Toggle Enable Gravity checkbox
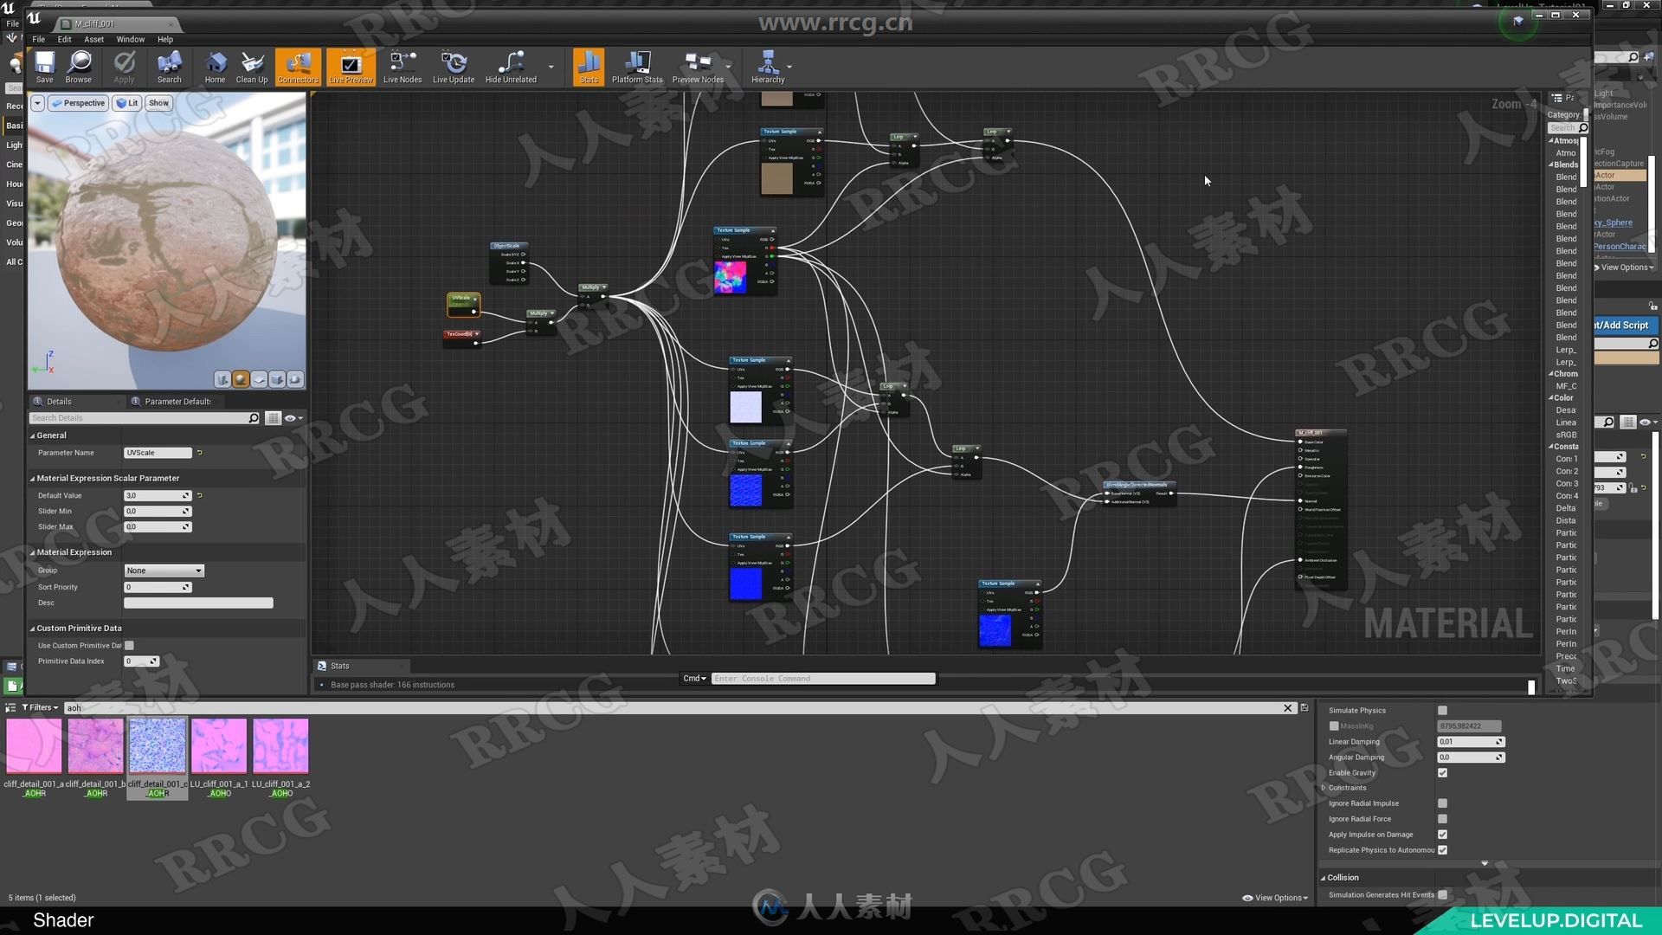The width and height of the screenshot is (1662, 935). point(1443,773)
